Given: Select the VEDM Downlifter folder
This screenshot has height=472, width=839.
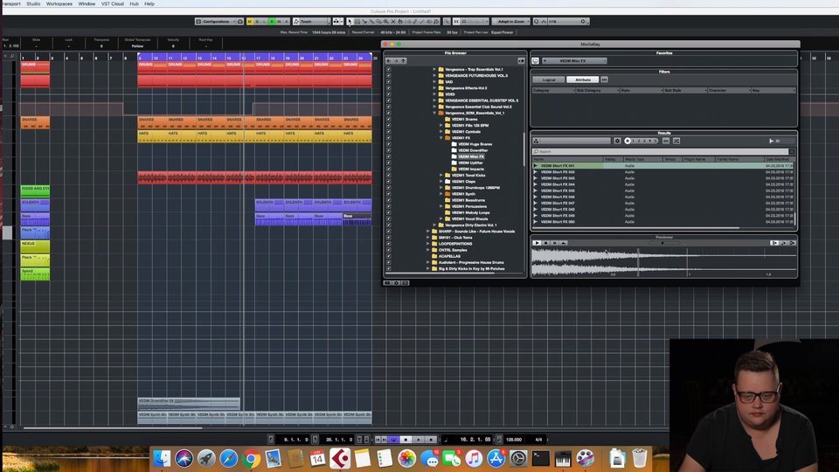Looking at the screenshot, I should (473, 150).
